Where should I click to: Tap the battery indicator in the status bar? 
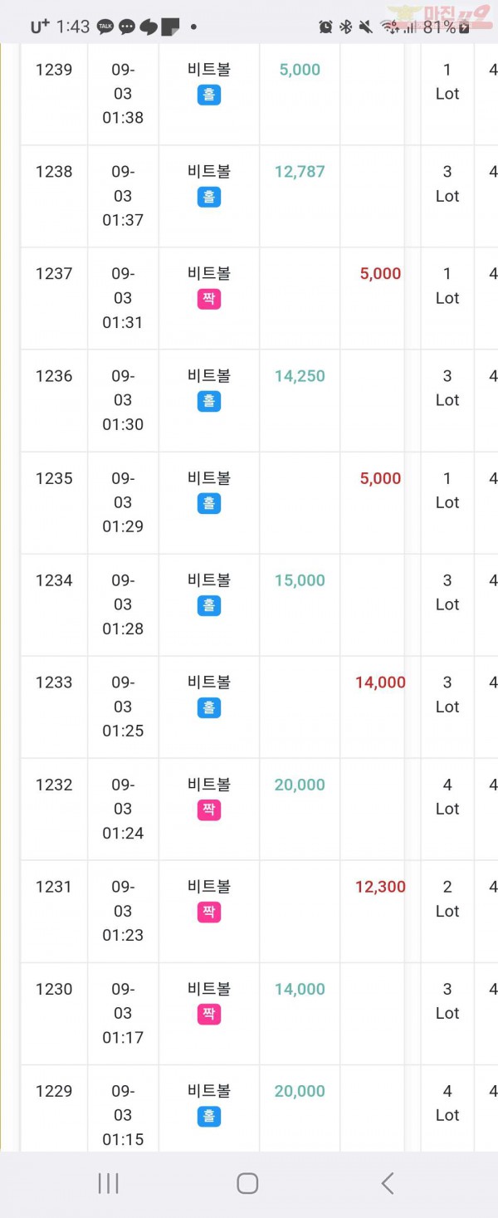(x=465, y=27)
